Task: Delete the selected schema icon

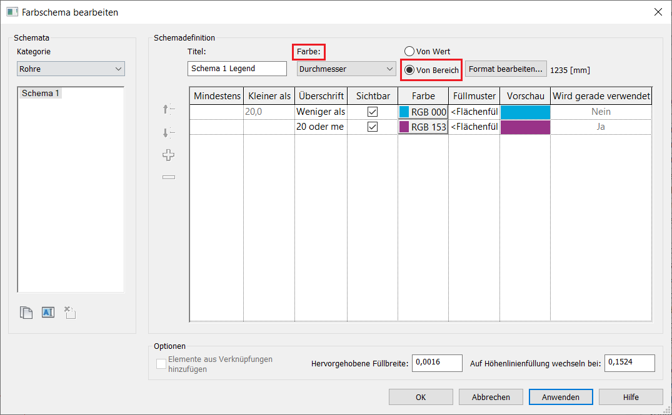Action: coord(69,313)
